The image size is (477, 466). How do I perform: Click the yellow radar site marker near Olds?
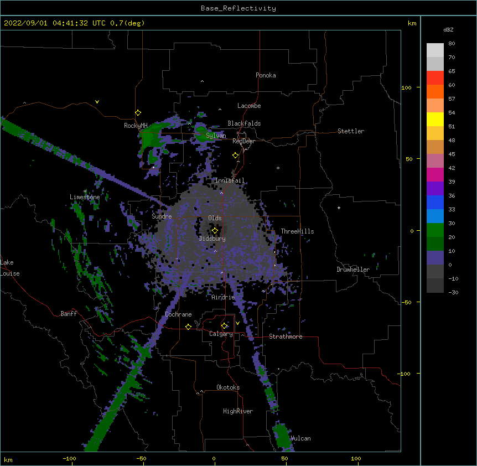click(x=215, y=231)
